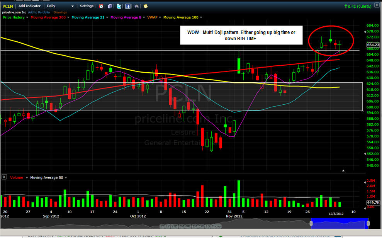The width and height of the screenshot is (382, 238).
Task: Click the Drawings link
Action: pos(60,12)
